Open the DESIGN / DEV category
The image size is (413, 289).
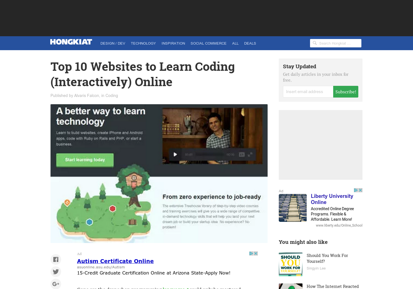[x=113, y=43]
